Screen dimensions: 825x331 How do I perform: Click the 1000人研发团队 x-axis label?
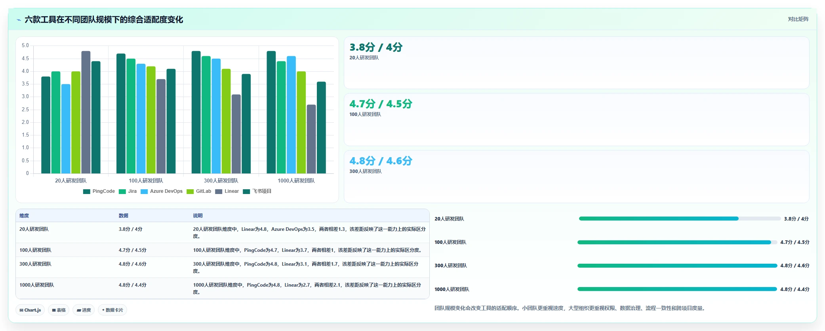[296, 181]
